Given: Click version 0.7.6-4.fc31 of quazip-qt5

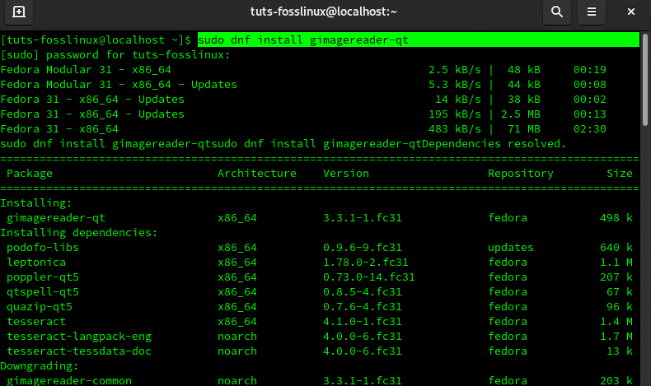Looking at the screenshot, I should pos(363,307).
